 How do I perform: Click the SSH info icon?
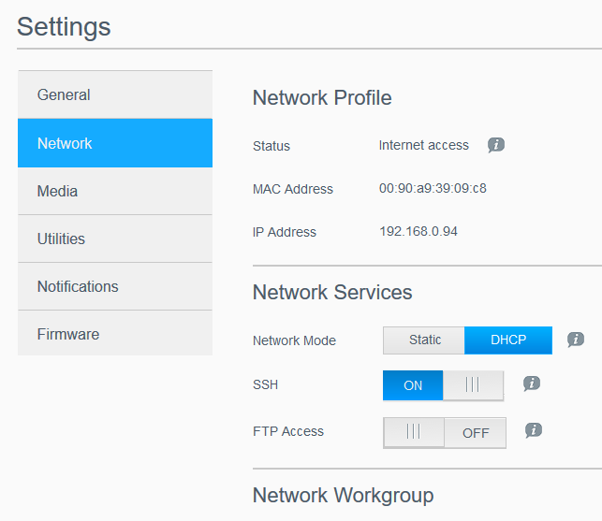[x=532, y=384]
